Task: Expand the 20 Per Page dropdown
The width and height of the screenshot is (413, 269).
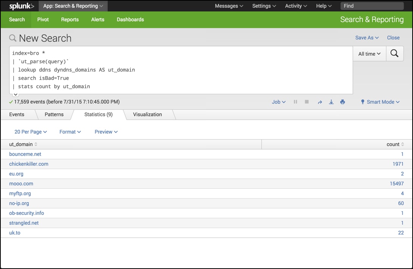Action: pos(31,132)
